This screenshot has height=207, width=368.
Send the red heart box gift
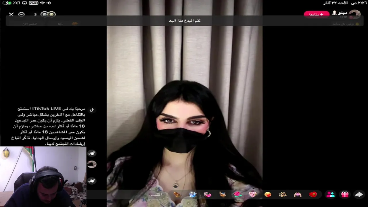pos(313,195)
